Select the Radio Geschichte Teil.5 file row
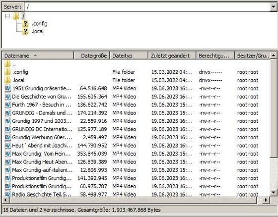This screenshot has height=217, width=278. [x=136, y=194]
